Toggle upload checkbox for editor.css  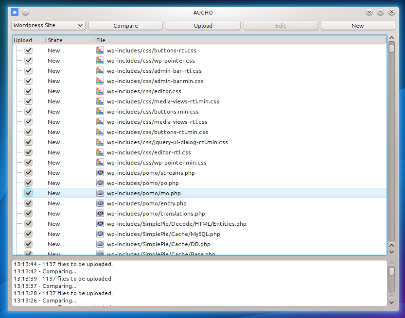point(28,91)
